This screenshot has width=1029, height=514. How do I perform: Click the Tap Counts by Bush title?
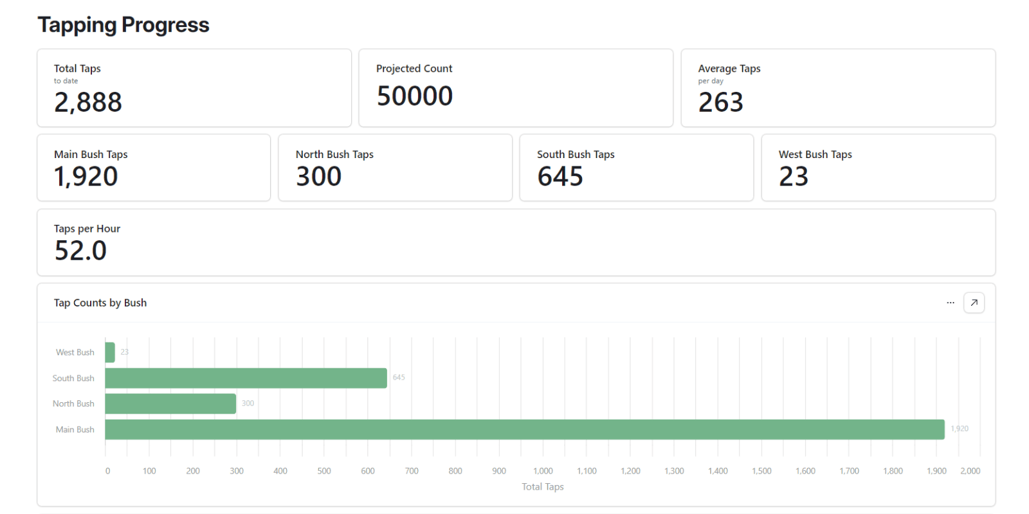tap(100, 303)
